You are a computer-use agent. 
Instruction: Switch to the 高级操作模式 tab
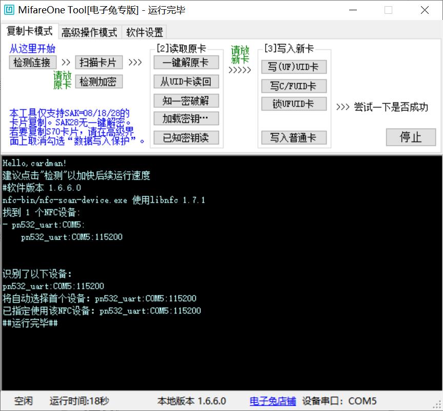pyautogui.click(x=89, y=32)
